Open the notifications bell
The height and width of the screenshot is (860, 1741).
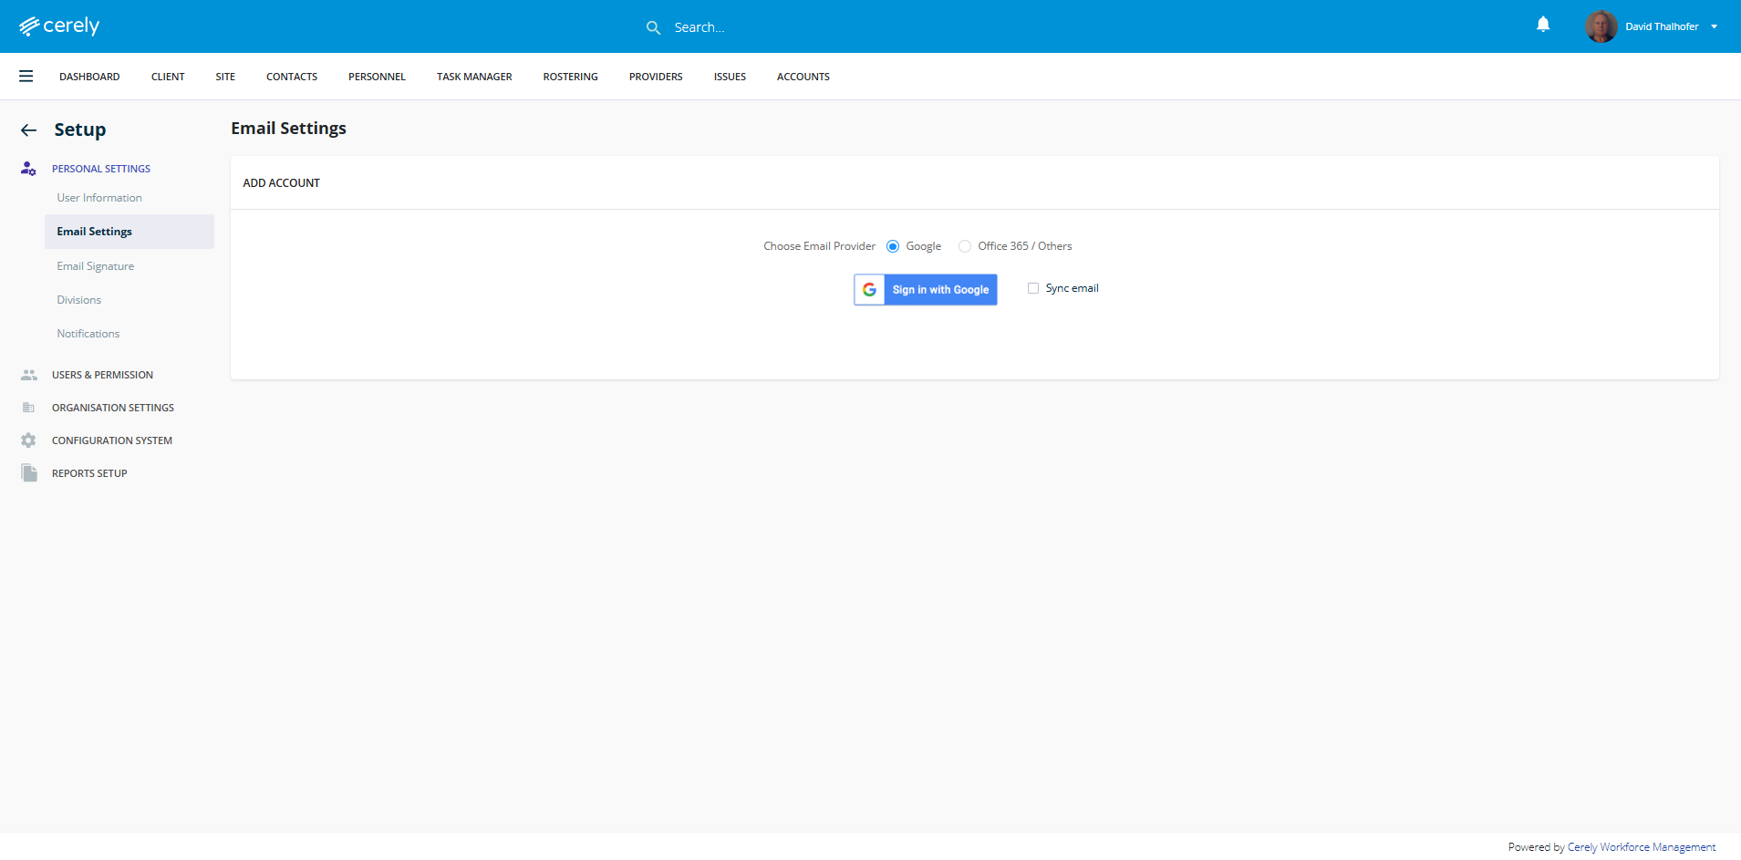(x=1543, y=25)
